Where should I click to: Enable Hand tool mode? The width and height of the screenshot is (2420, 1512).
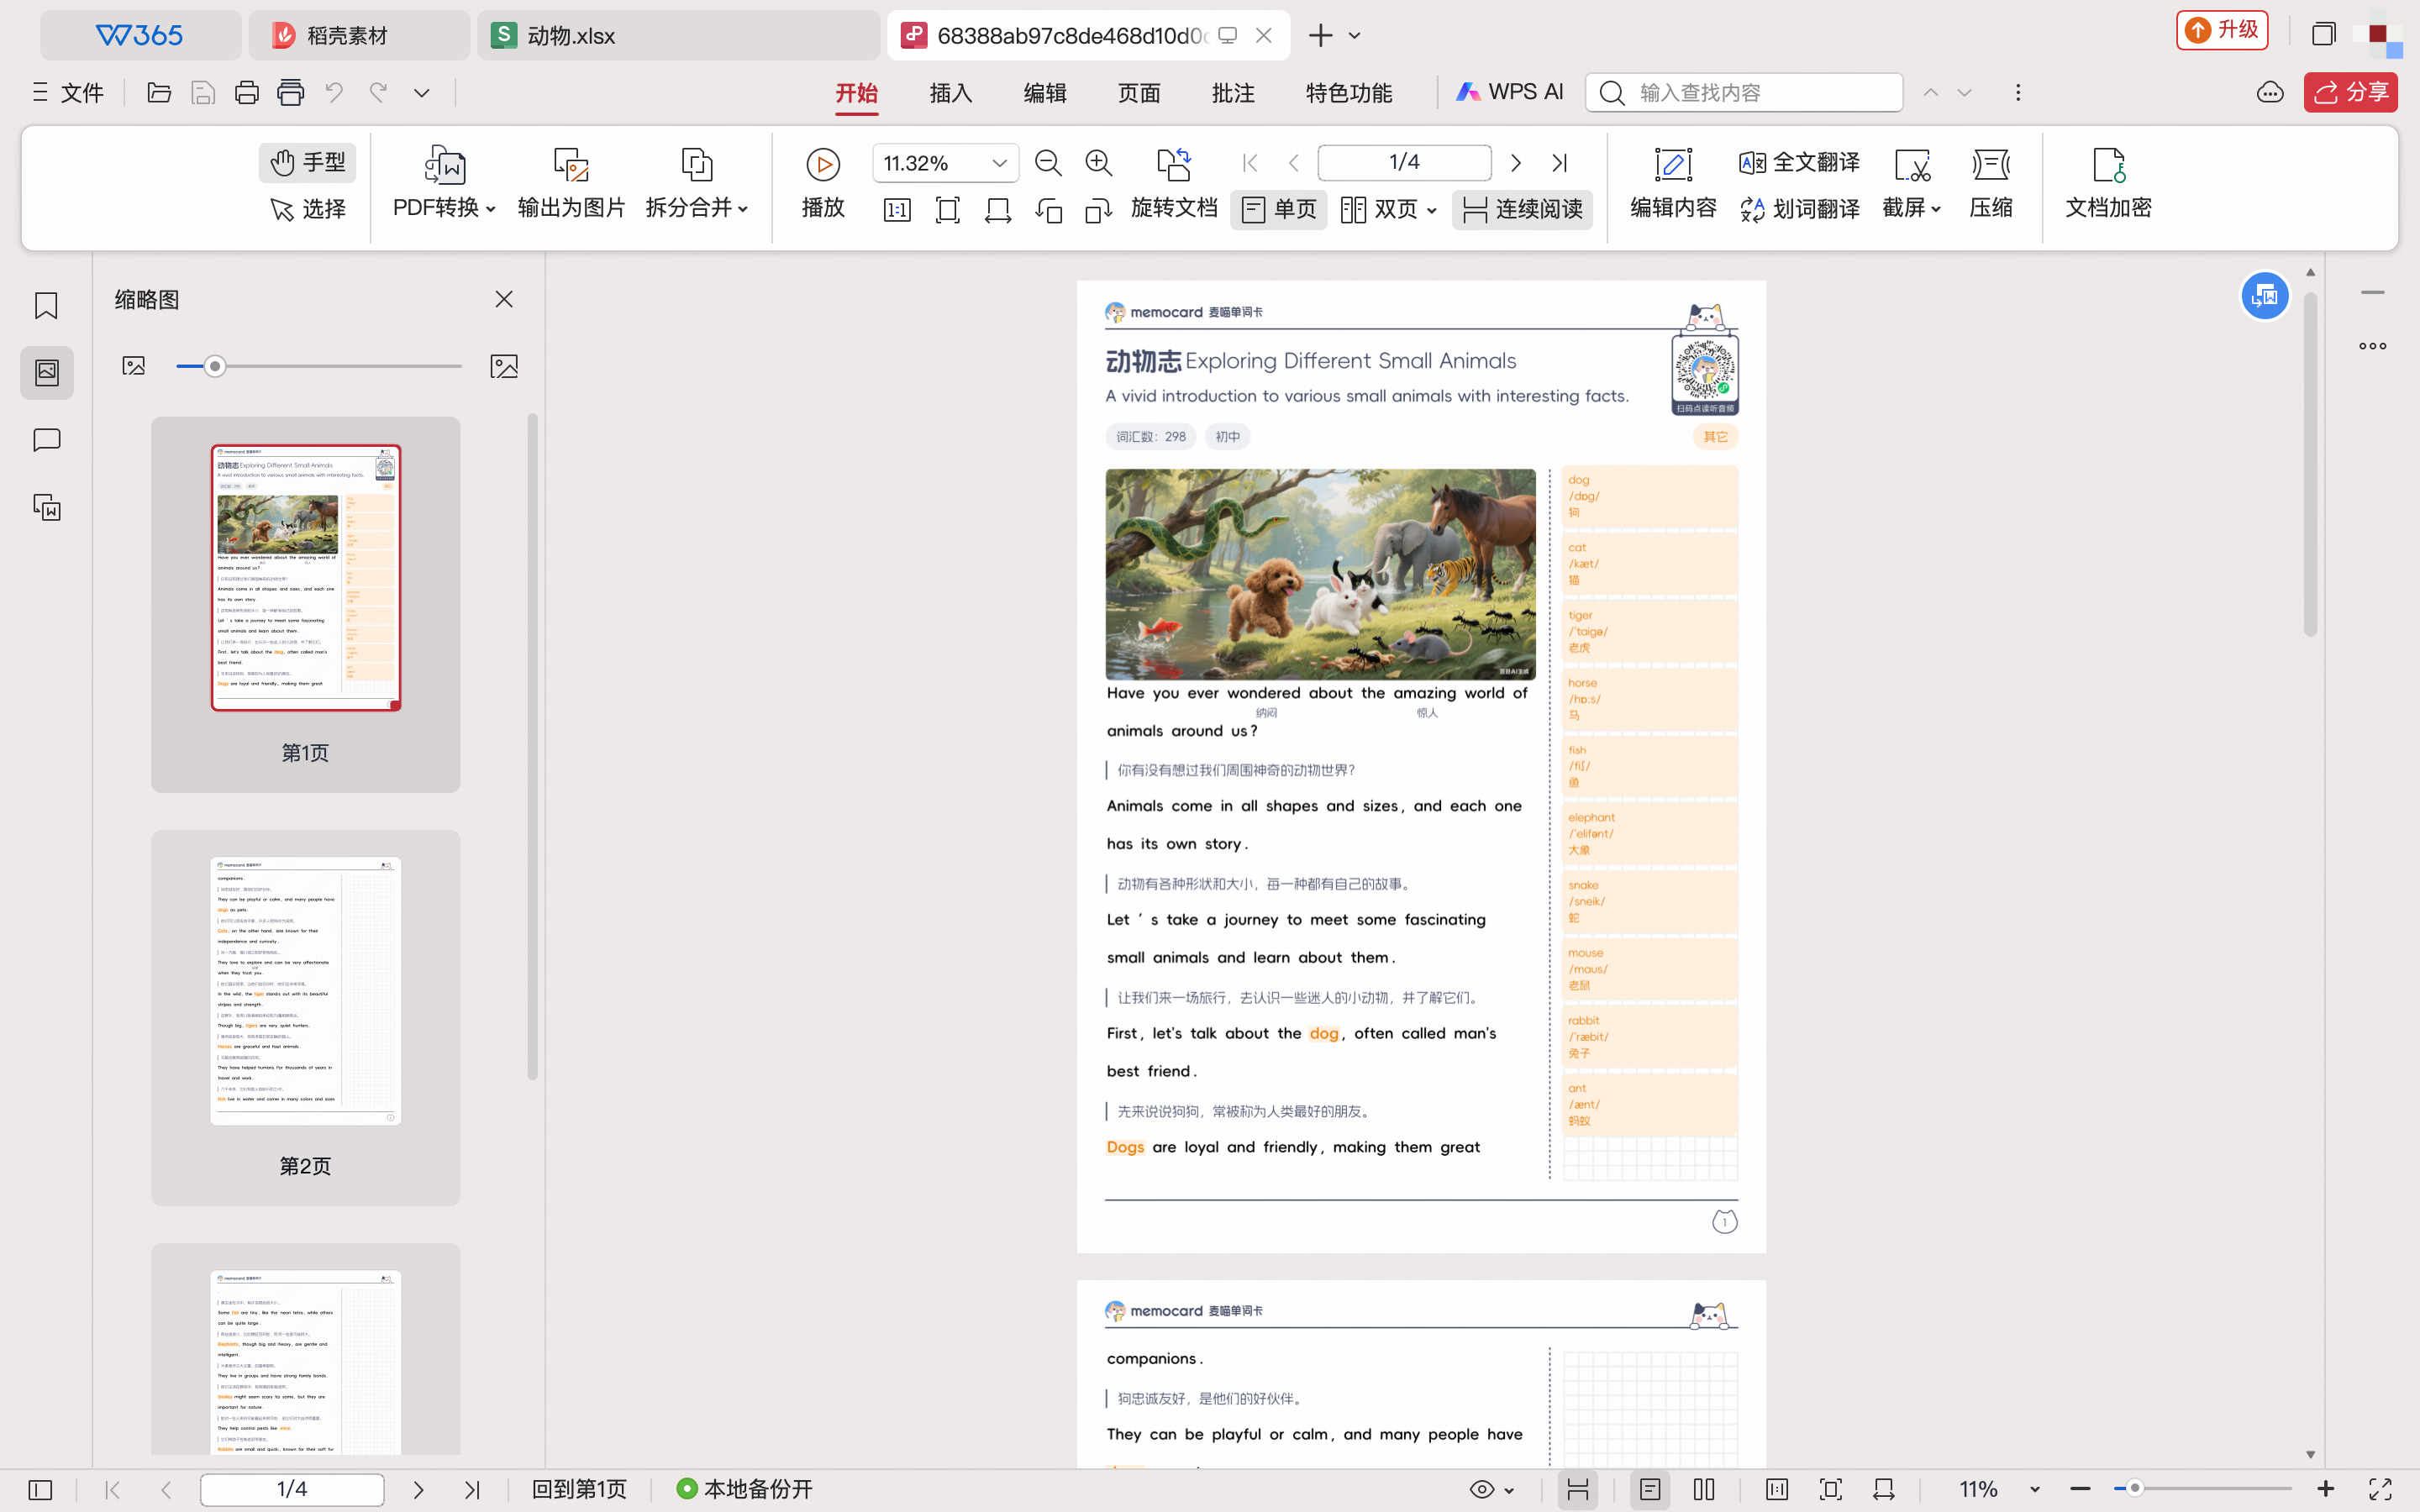point(308,162)
